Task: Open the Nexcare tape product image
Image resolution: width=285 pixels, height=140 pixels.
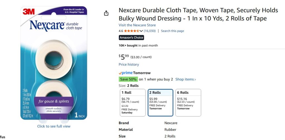Action: [x=54, y=64]
